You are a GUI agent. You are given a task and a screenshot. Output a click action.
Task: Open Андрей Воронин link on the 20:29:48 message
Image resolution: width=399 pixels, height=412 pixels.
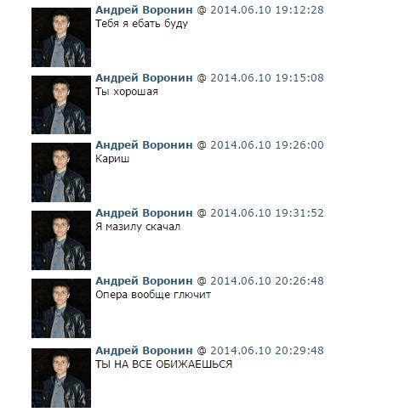tap(144, 351)
